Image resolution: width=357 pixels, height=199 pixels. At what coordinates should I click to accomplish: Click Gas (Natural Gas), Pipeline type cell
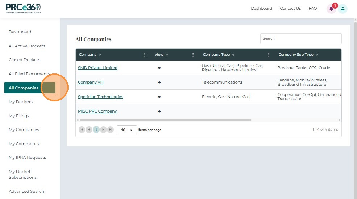tap(232, 68)
